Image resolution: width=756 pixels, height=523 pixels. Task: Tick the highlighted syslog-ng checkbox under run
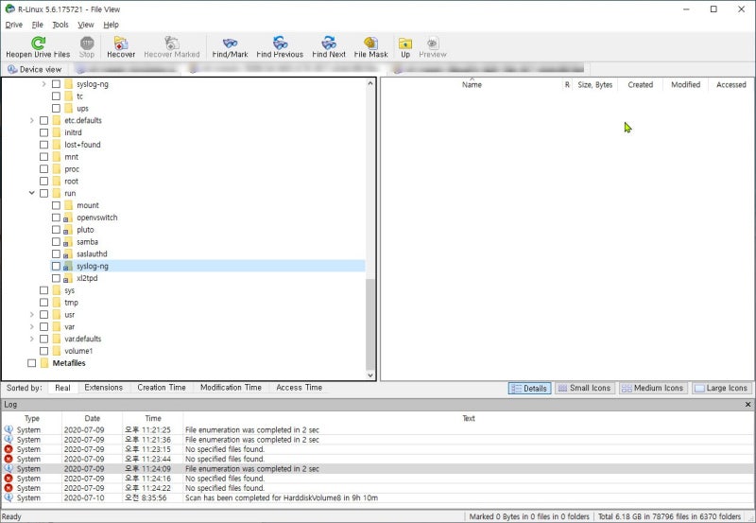[56, 267]
